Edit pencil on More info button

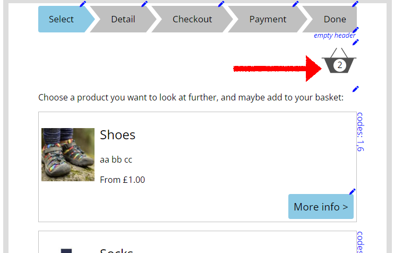(353, 192)
